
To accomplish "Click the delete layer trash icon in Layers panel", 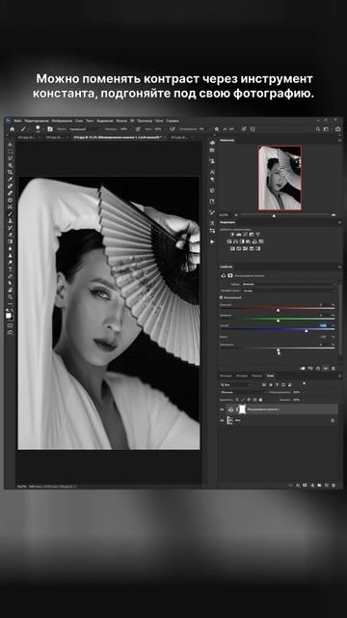I will [334, 485].
